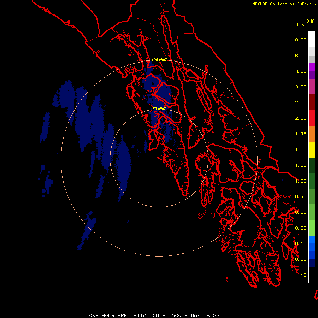Click the 0.50 legend value
The width and height of the screenshot is (318, 318).
301,212
